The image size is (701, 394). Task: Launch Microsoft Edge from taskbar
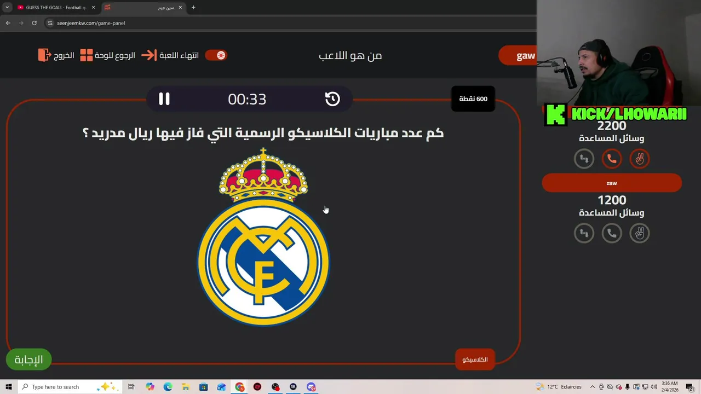pos(168,387)
